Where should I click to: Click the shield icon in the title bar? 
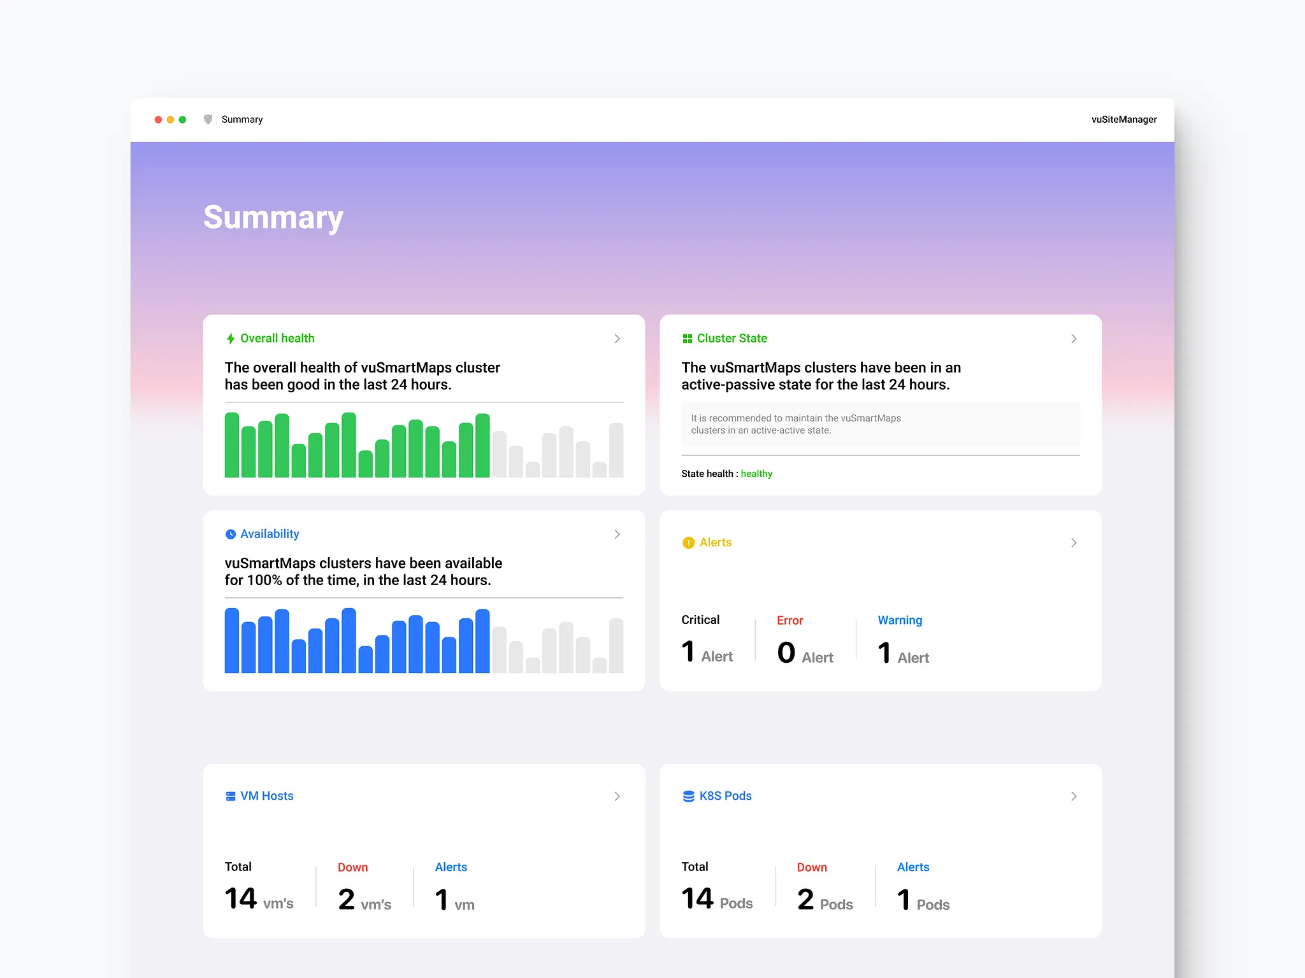208,119
